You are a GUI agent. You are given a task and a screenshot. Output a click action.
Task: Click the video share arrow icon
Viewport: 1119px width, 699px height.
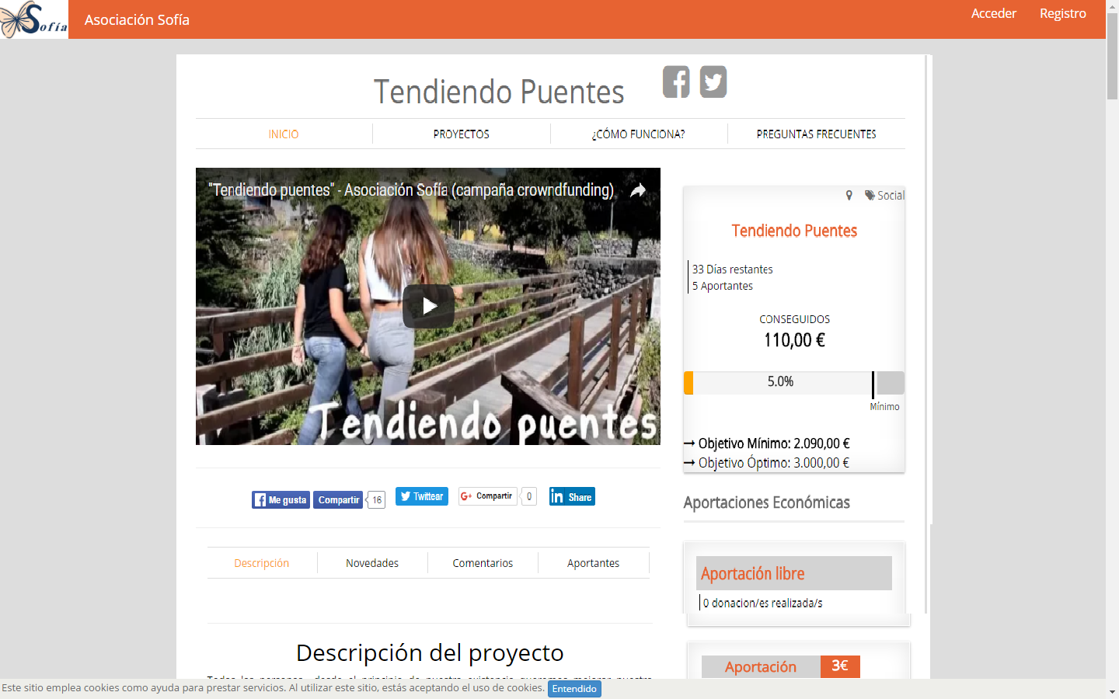[x=637, y=190]
